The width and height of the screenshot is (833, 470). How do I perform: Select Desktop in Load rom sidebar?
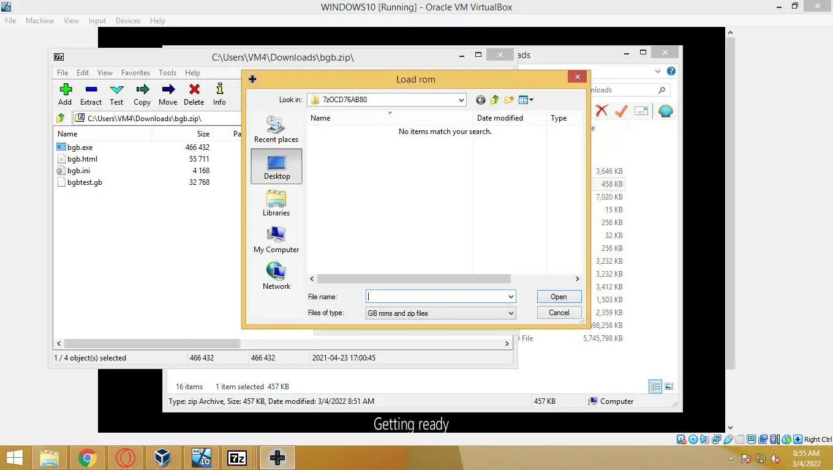click(276, 166)
